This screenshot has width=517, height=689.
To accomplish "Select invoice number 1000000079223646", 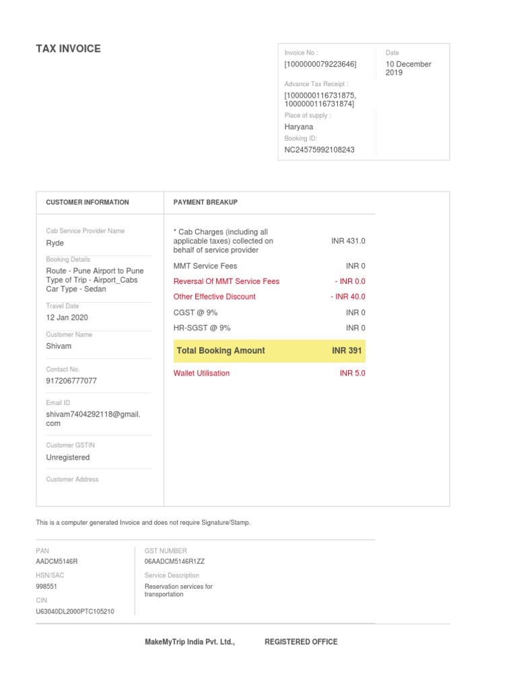I will [x=320, y=64].
